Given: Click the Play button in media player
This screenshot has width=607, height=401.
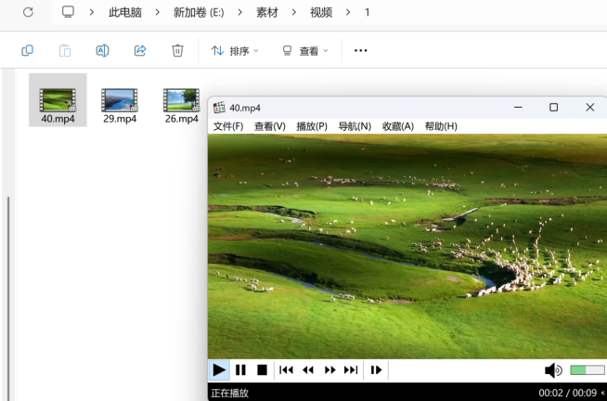Looking at the screenshot, I should tap(219, 370).
